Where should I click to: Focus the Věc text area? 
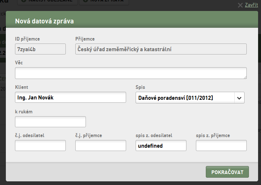(131, 73)
